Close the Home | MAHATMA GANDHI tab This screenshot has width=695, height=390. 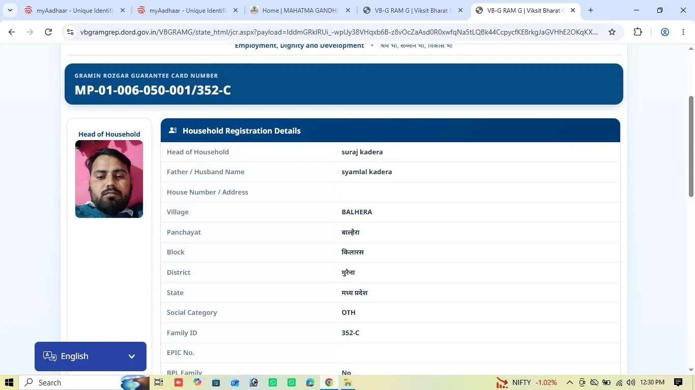tap(348, 10)
